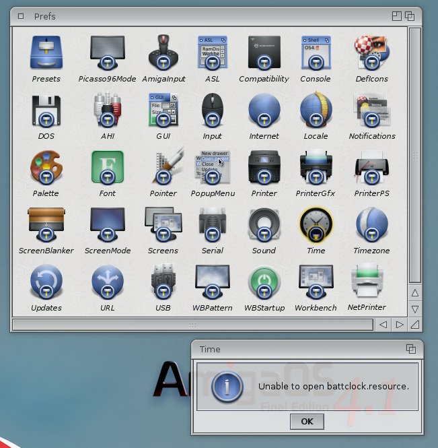
Task: Open the Presets drawer icon
Action: pos(46,53)
